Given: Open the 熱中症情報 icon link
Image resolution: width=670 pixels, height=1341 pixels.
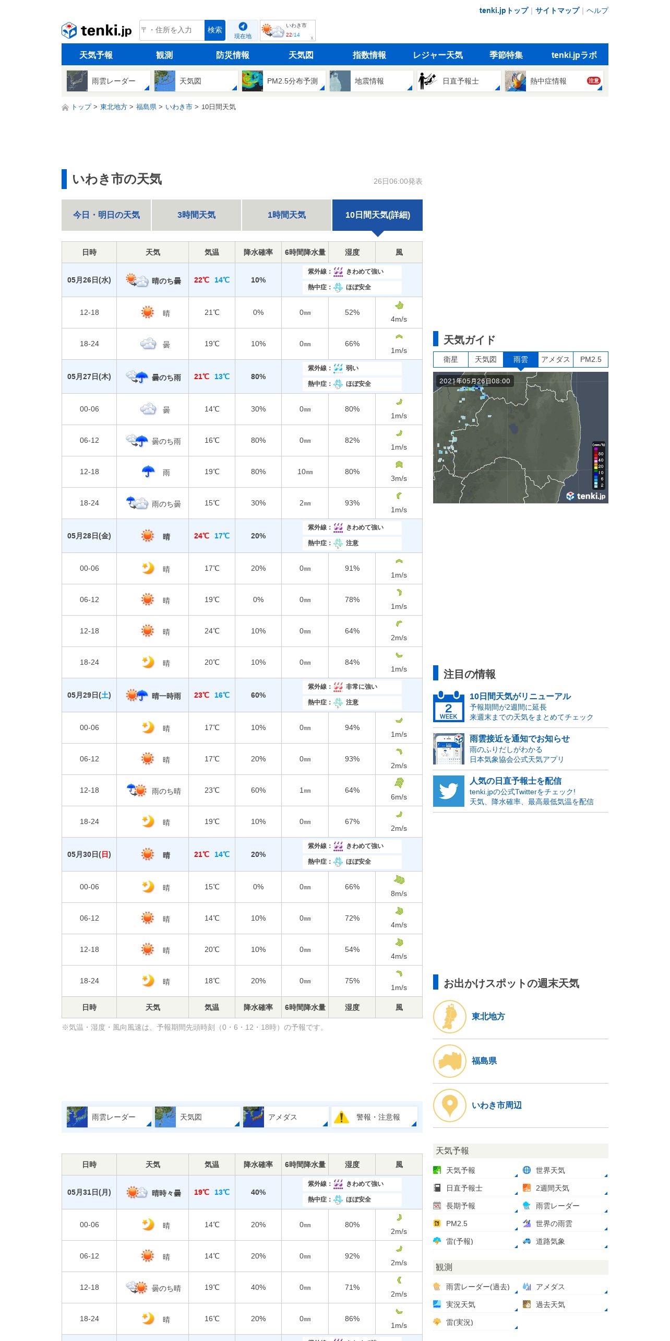Looking at the screenshot, I should coord(516,81).
